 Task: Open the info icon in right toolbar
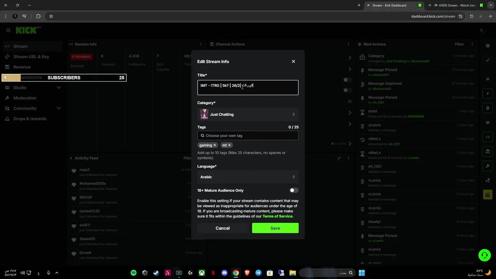tap(487, 46)
